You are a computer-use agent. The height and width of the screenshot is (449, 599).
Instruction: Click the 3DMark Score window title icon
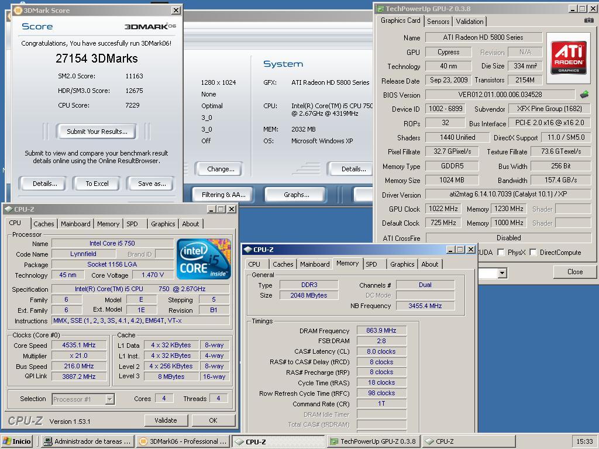click(18, 11)
